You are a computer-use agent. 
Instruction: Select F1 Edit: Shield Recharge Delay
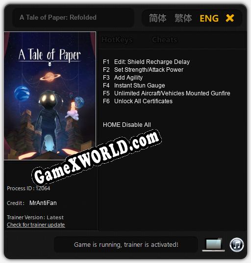pyautogui.click(x=146, y=62)
